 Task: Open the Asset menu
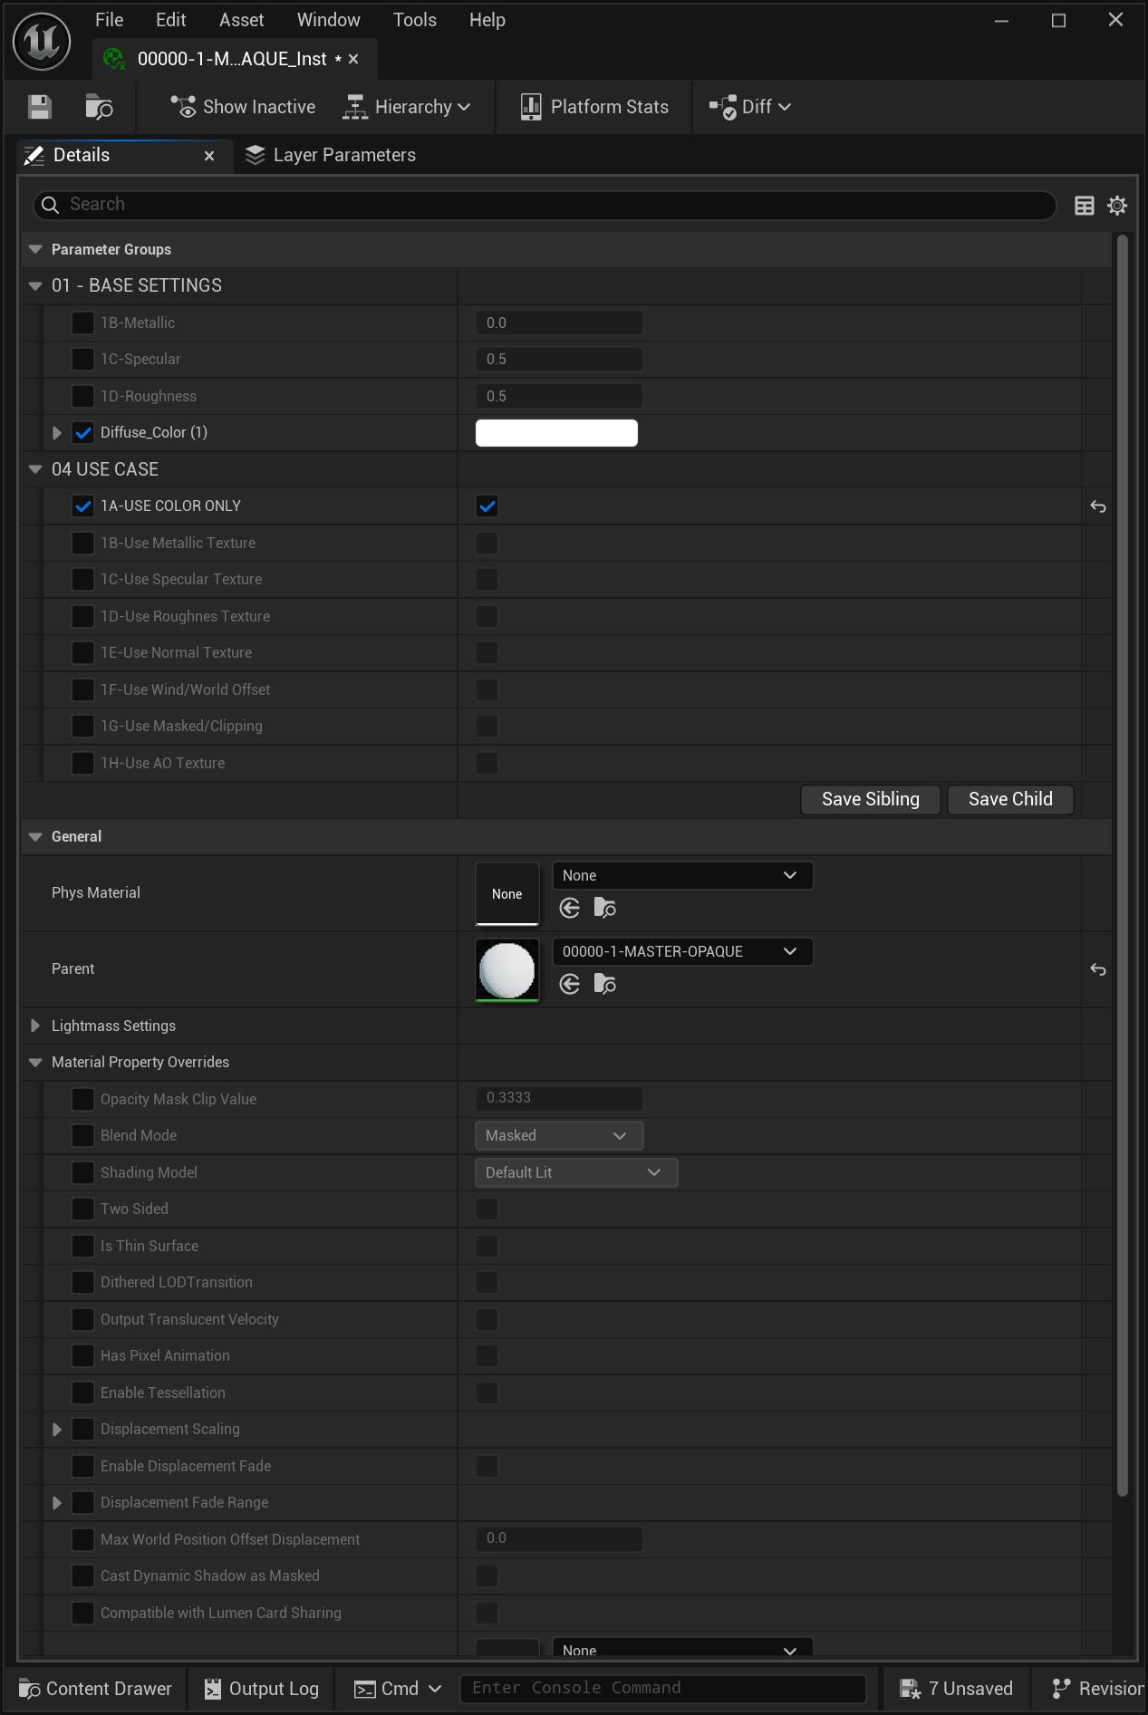tap(242, 20)
